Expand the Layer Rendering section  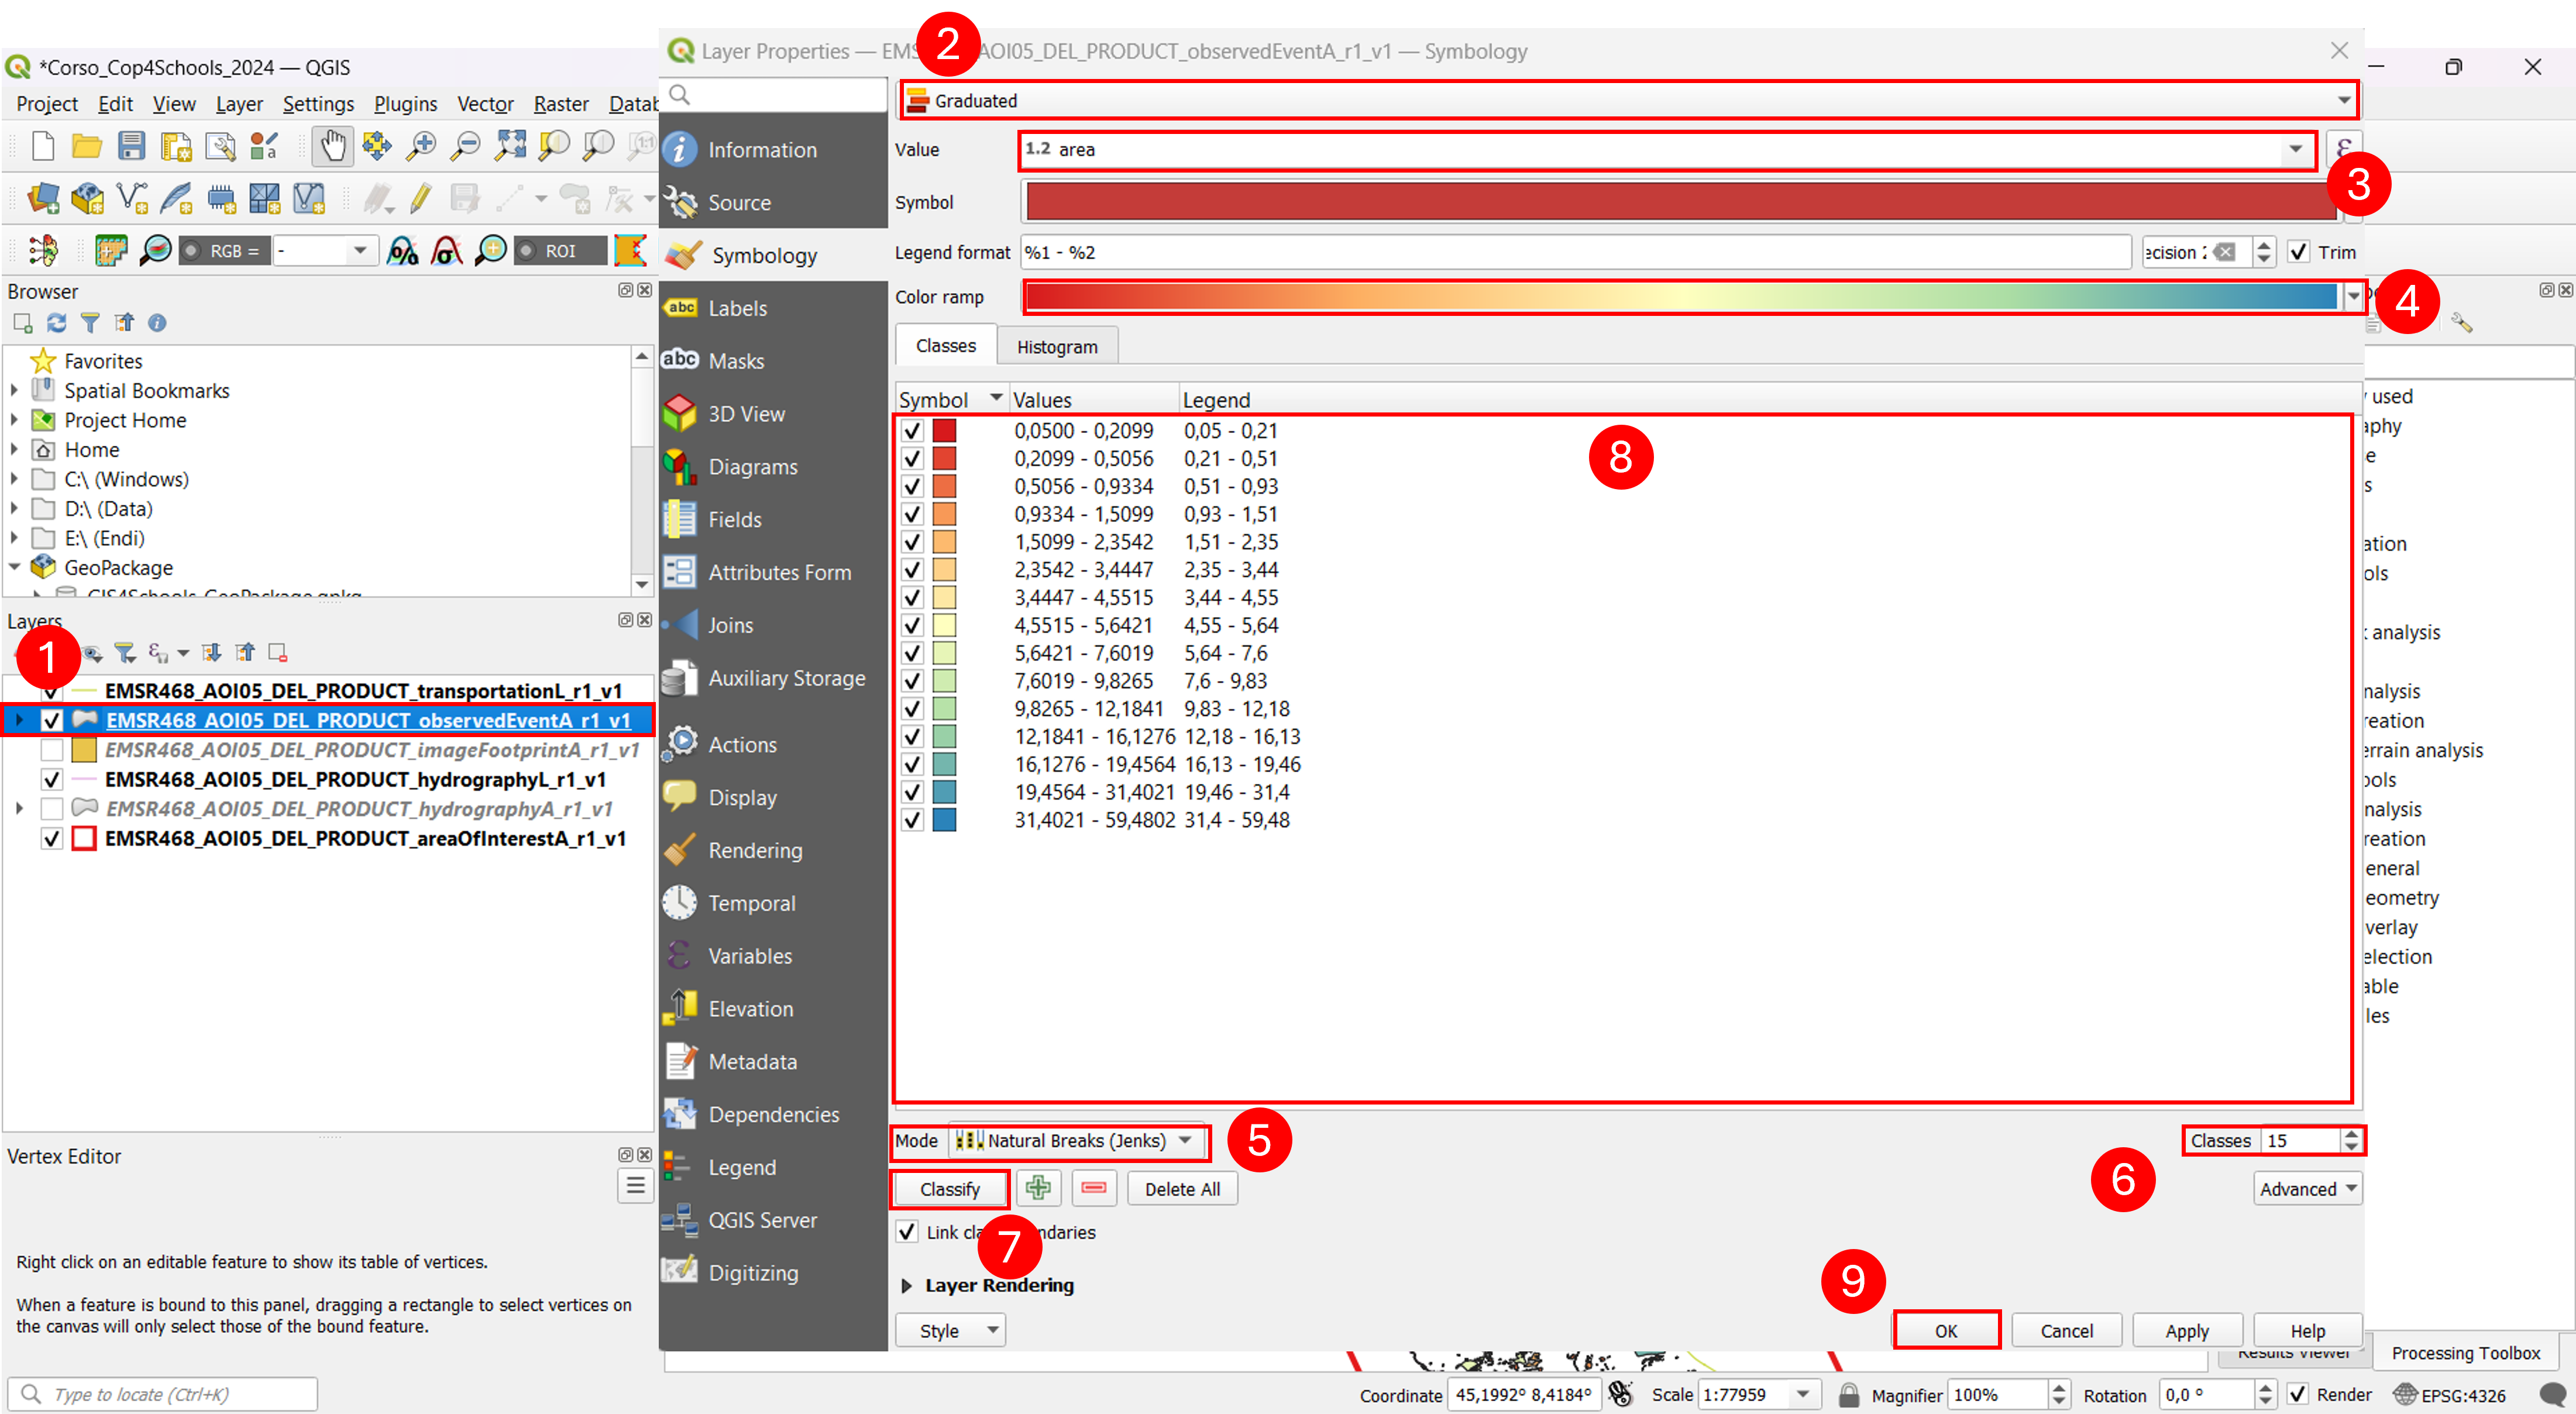tap(906, 1286)
